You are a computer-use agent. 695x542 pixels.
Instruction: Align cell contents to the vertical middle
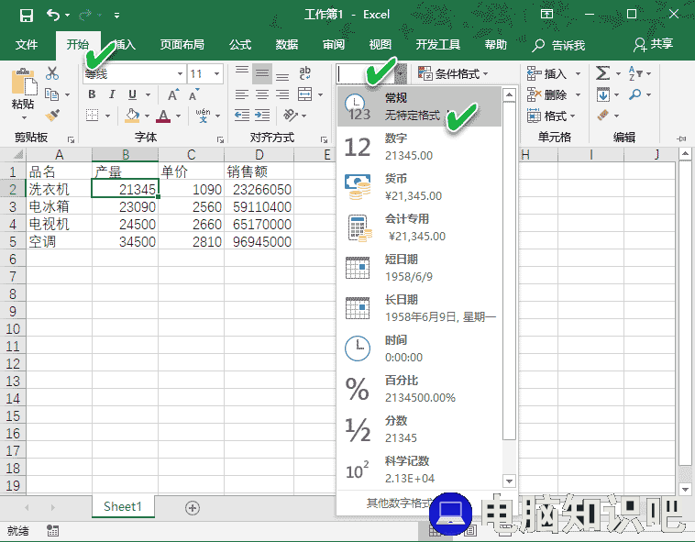[x=262, y=72]
